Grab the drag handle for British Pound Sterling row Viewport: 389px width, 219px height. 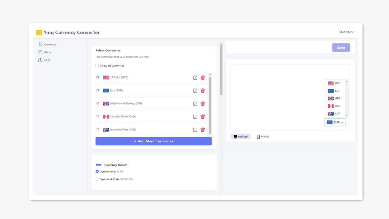tap(98, 104)
